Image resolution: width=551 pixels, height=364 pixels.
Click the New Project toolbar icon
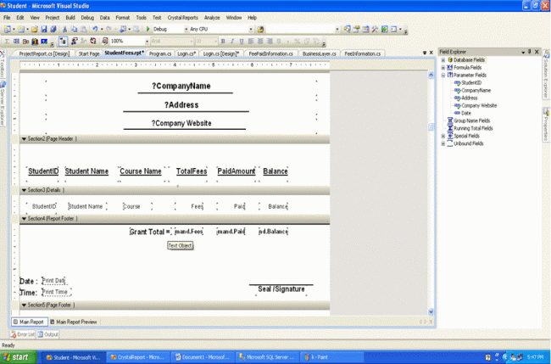click(7, 29)
